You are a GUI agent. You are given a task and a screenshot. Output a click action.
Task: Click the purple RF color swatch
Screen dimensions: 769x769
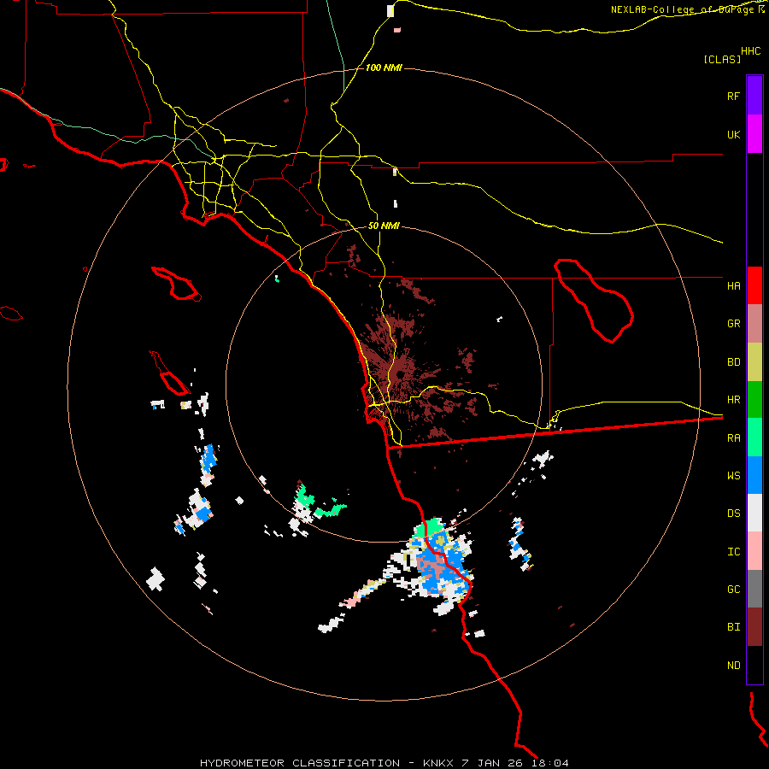754,96
